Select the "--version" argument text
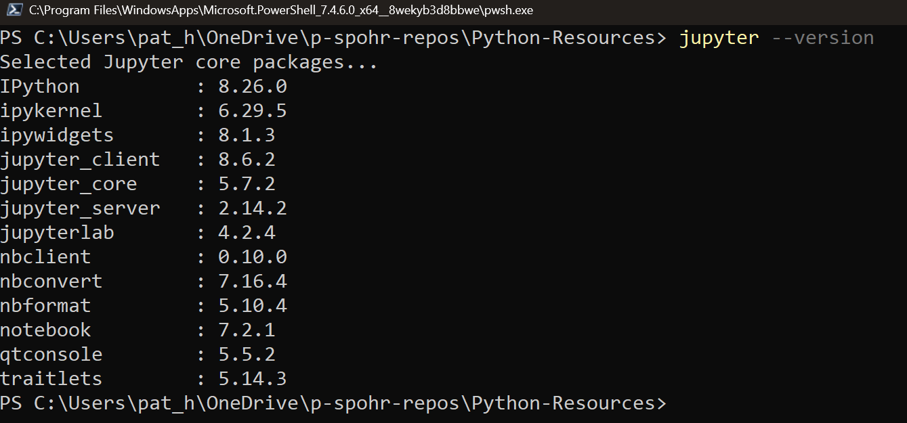This screenshot has height=423, width=907. coord(823,39)
